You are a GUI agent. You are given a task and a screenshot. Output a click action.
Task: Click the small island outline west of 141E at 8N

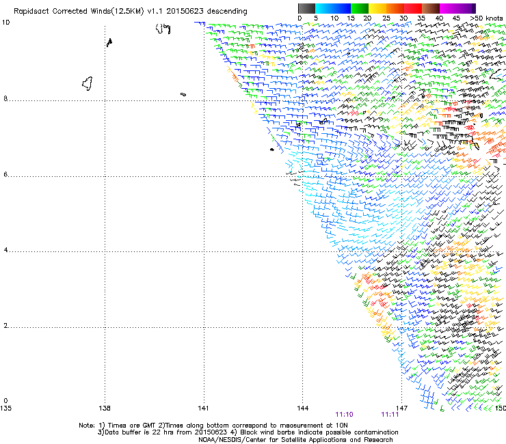[183, 94]
